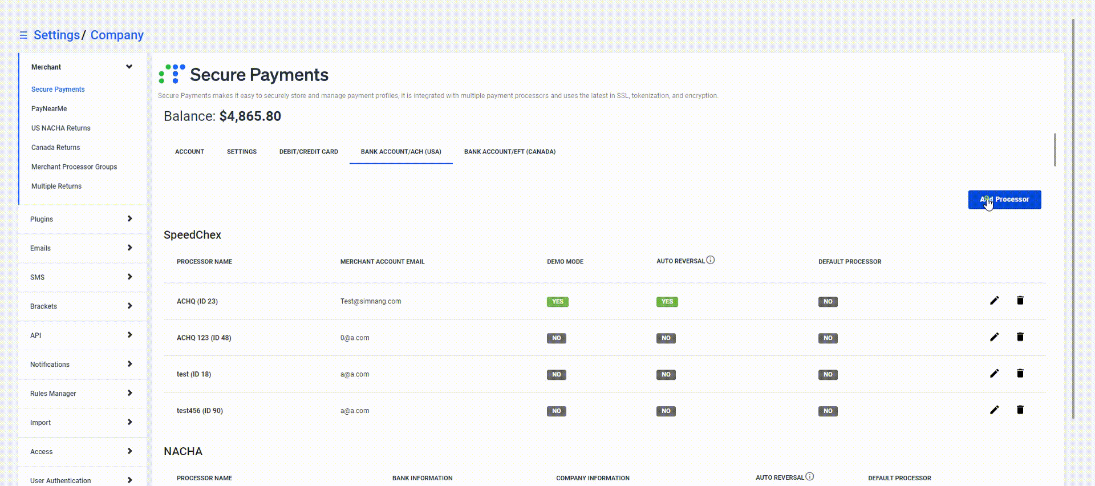Click the Demo Mode column header
The width and height of the screenshot is (1095, 486).
pyautogui.click(x=565, y=262)
